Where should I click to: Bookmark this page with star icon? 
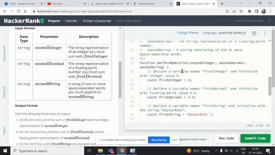(241, 11)
